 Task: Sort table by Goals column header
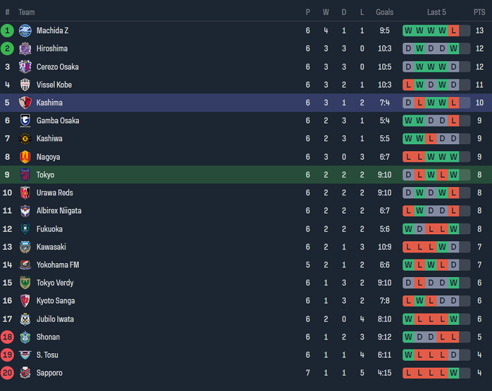384,12
